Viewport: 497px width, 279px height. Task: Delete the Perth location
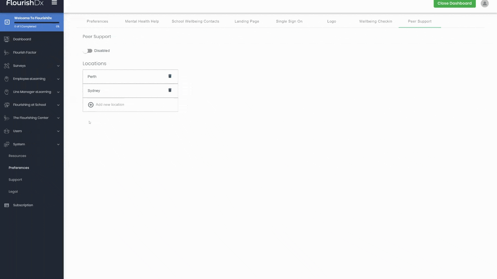point(170,76)
